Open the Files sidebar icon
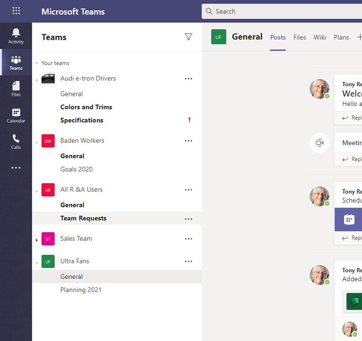The height and width of the screenshot is (341, 362). point(16,89)
